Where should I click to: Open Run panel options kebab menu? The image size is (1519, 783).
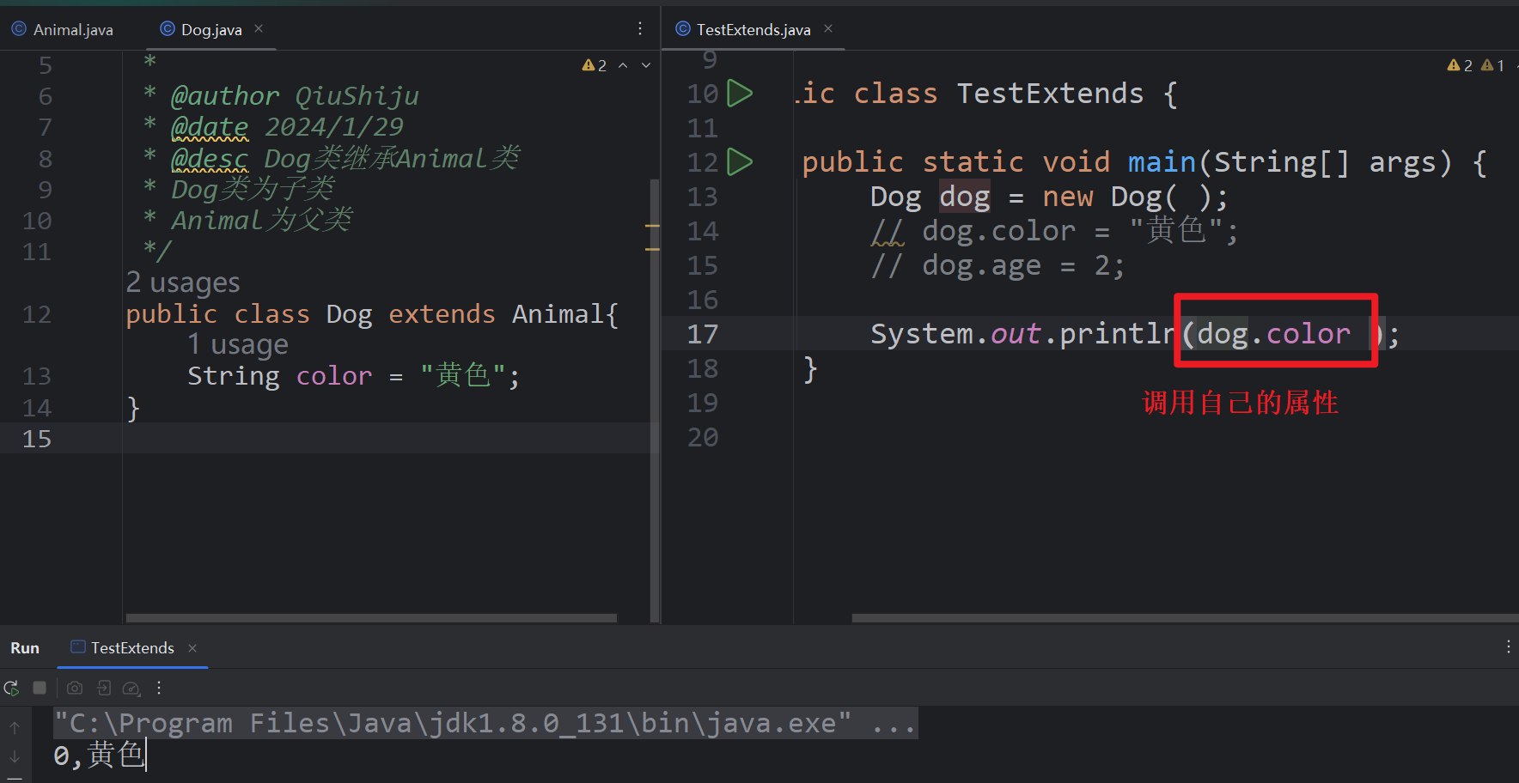click(1508, 647)
